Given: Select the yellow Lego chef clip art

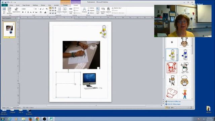Looking at the screenshot, I should point(172,55).
